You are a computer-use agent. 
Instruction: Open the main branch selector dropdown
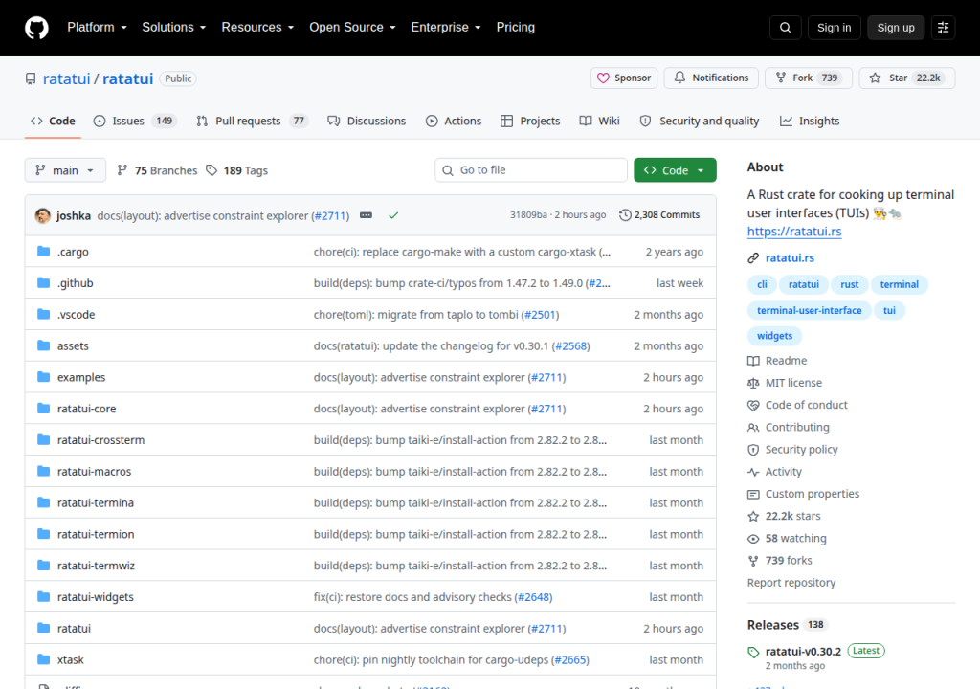click(x=65, y=170)
